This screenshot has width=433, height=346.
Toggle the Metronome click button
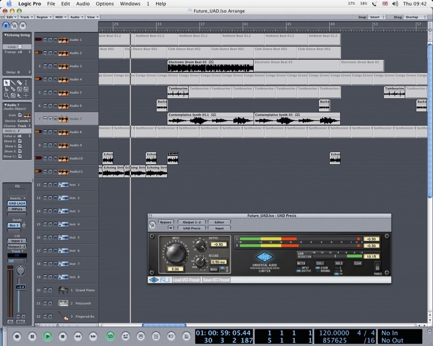click(x=186, y=337)
